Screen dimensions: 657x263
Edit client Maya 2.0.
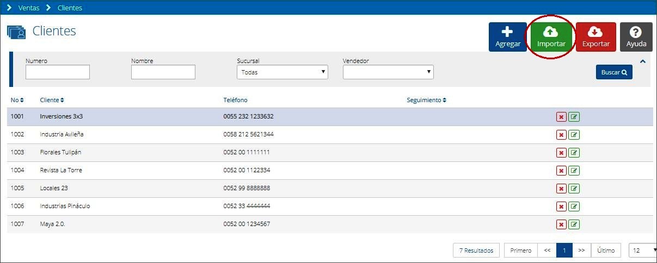tap(574, 224)
